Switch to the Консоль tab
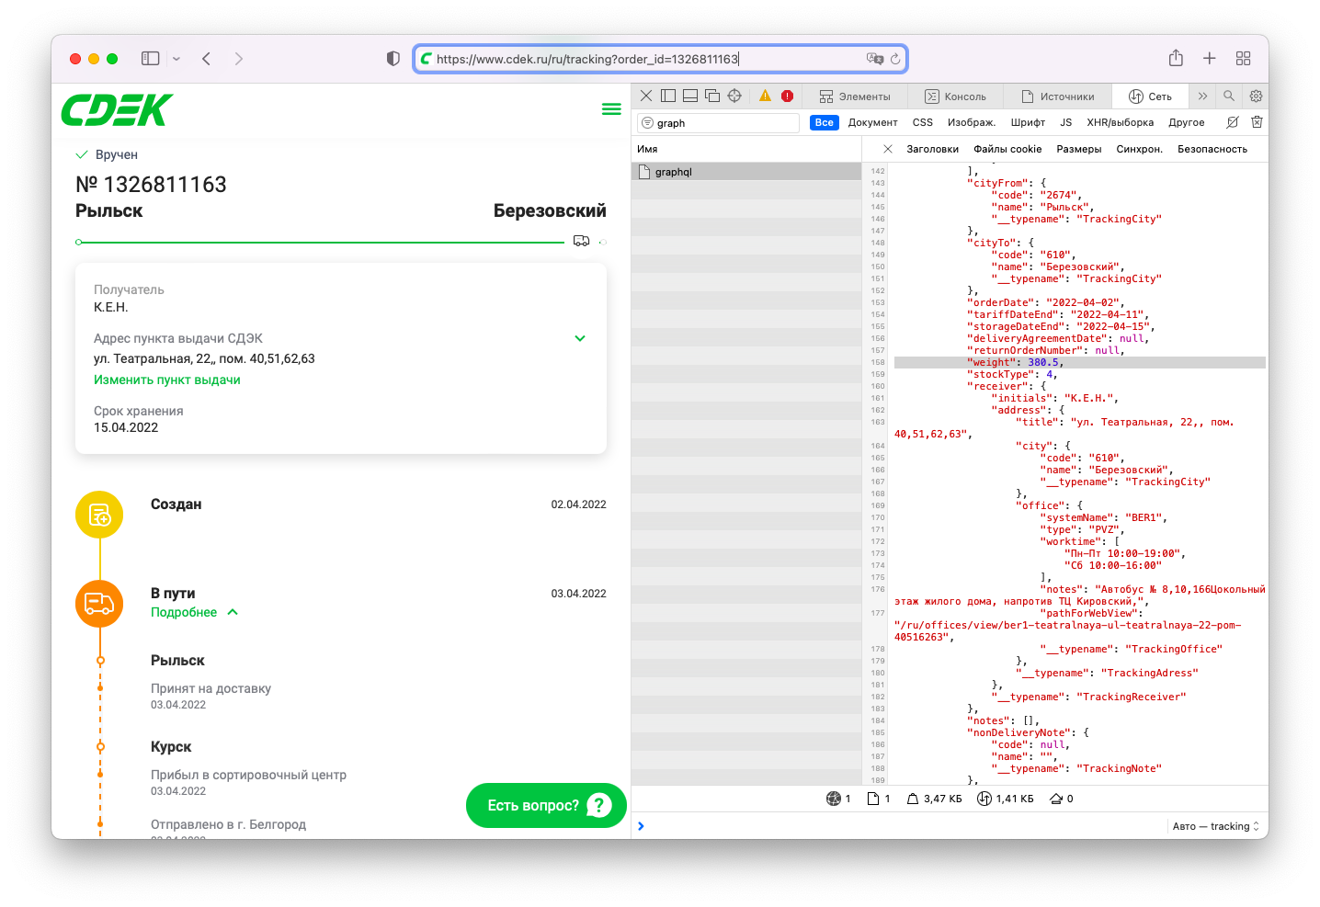 pos(955,96)
